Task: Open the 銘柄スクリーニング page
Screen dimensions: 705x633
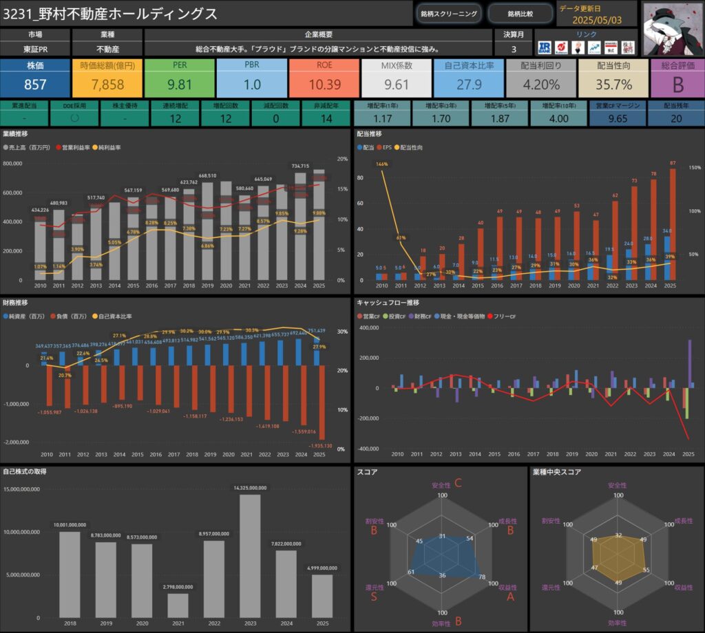Action: [x=449, y=14]
